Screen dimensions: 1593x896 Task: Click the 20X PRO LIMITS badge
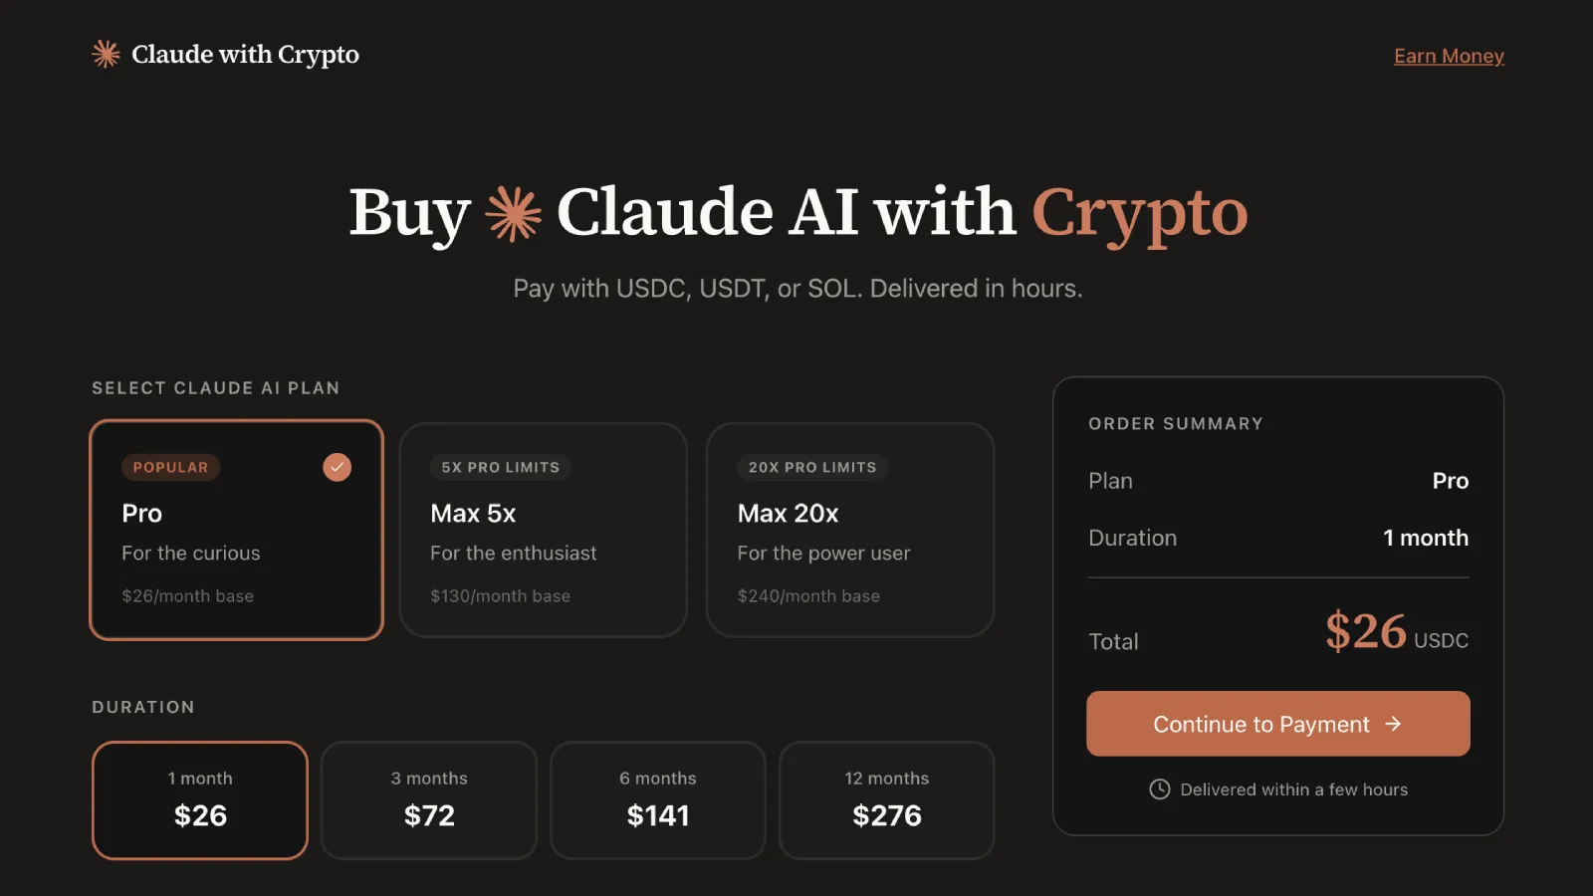tap(811, 467)
